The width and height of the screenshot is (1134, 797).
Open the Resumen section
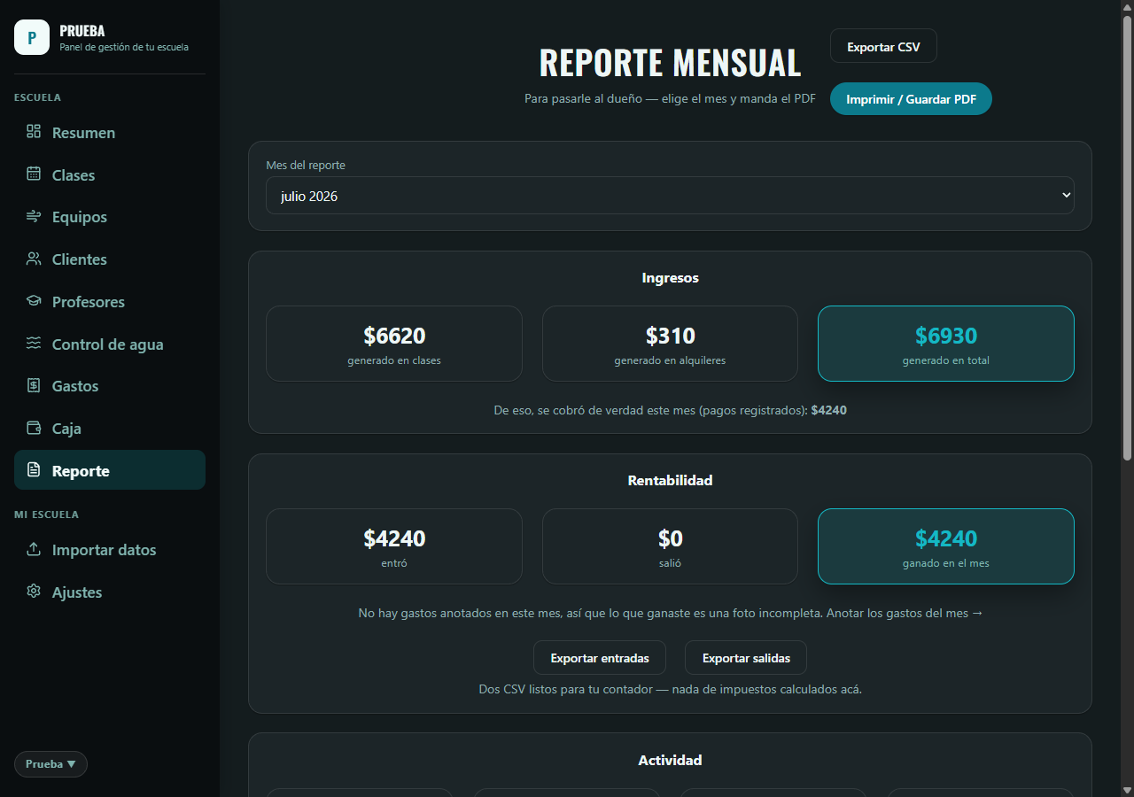pyautogui.click(x=110, y=133)
